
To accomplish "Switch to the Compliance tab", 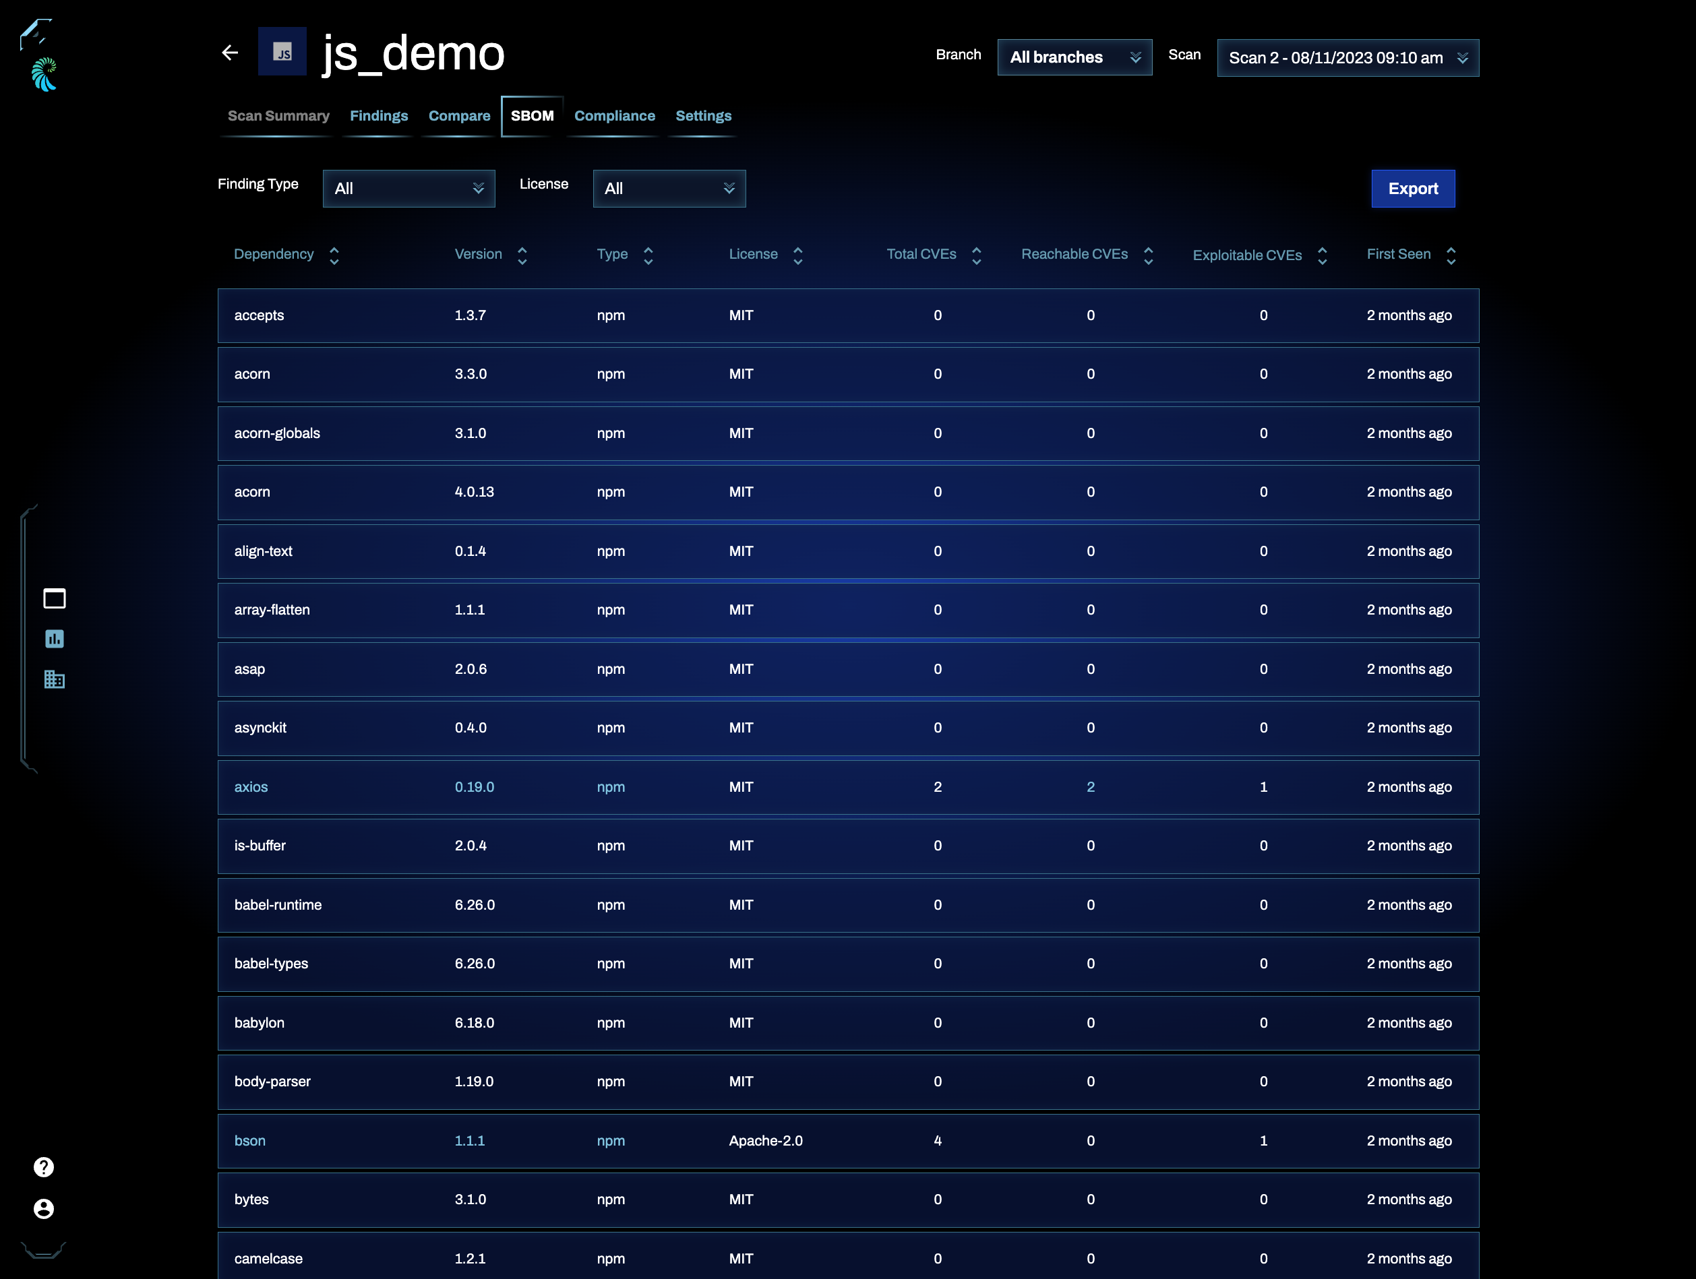I will pyautogui.click(x=614, y=114).
